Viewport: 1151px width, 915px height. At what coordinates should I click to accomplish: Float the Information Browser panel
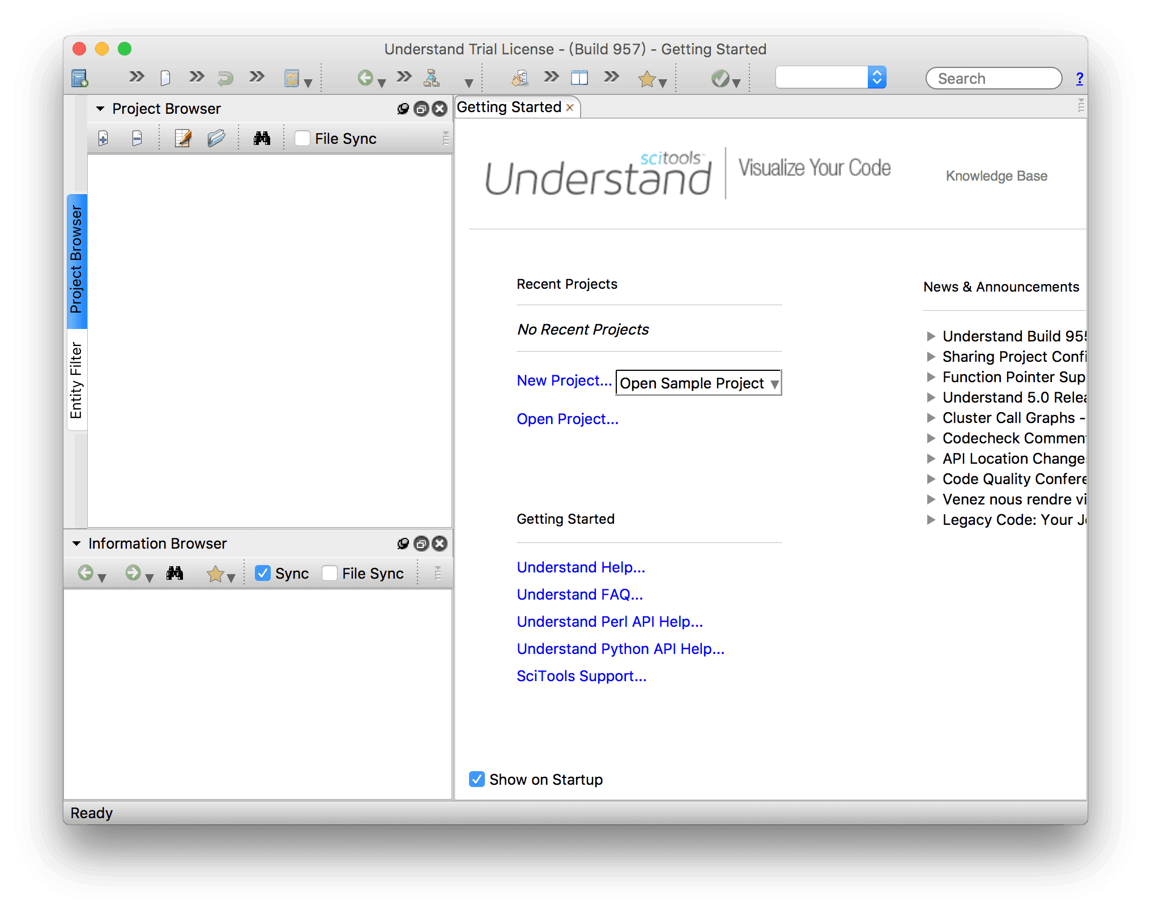point(421,544)
